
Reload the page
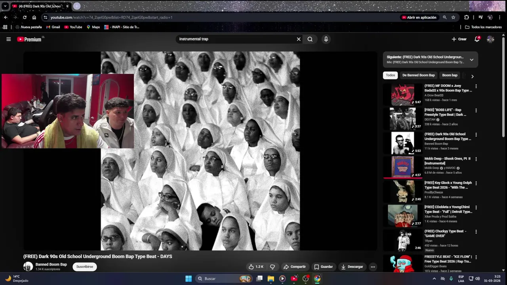coord(25,17)
